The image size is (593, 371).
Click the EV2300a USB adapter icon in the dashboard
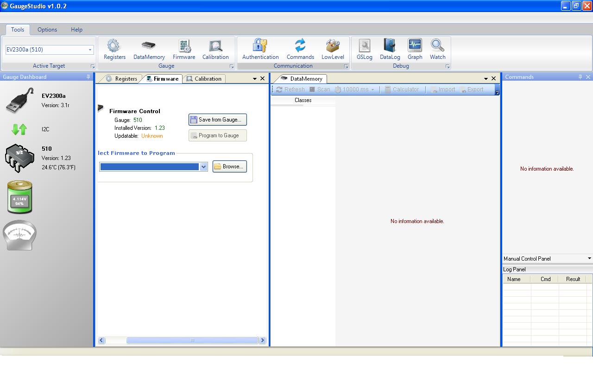click(x=20, y=101)
